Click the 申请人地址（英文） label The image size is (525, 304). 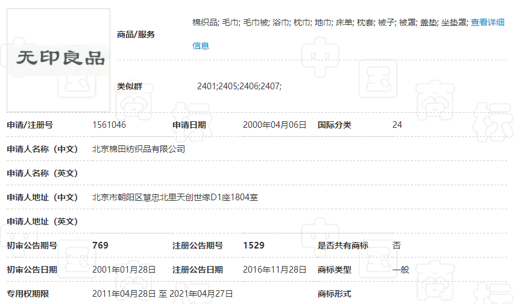[42, 221]
